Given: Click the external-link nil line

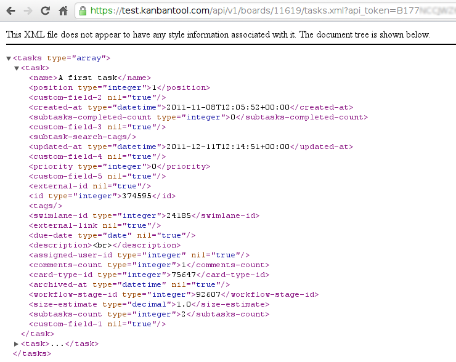Looking at the screenshot, I should [x=95, y=226].
